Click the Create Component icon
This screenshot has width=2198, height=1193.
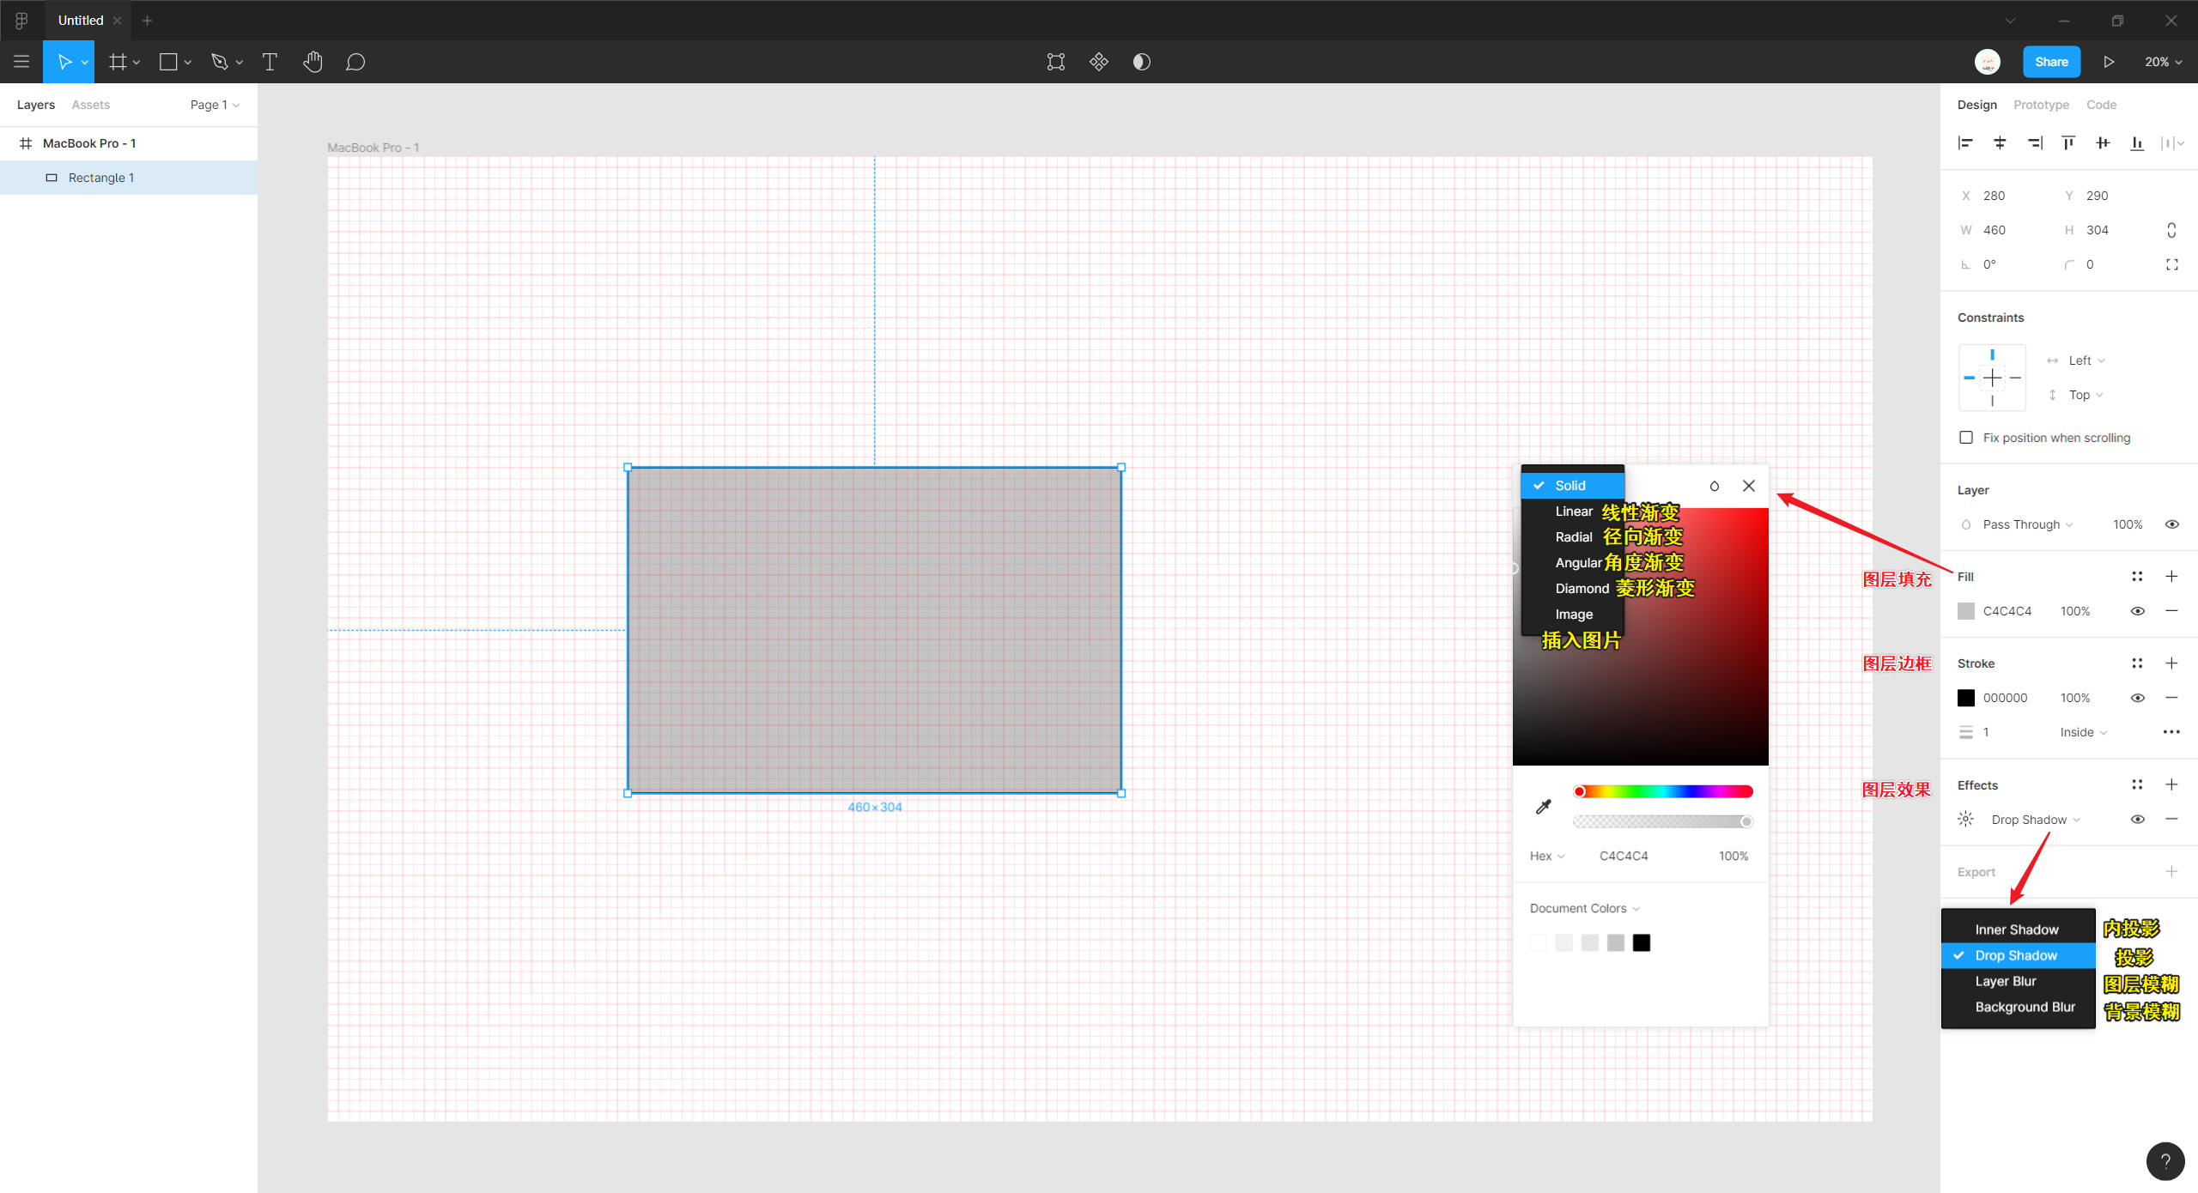pos(1099,62)
